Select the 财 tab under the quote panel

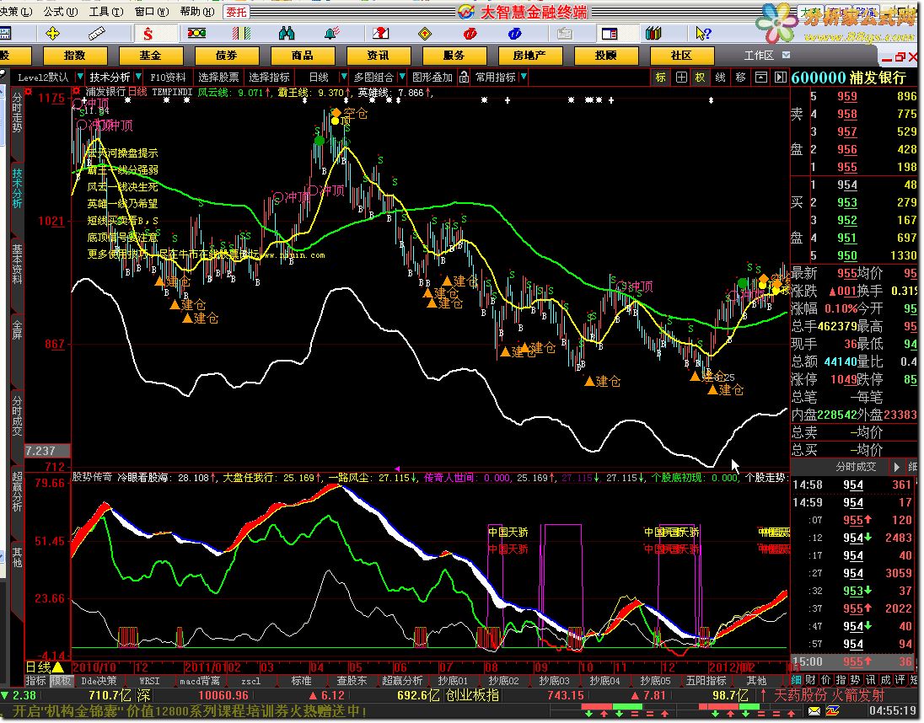[x=810, y=680]
